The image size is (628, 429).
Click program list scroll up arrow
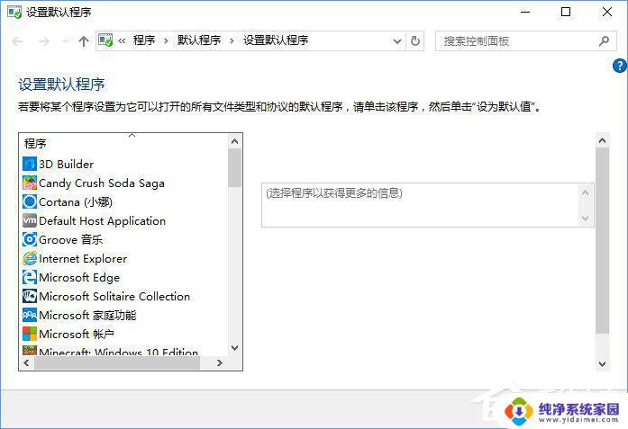(234, 141)
